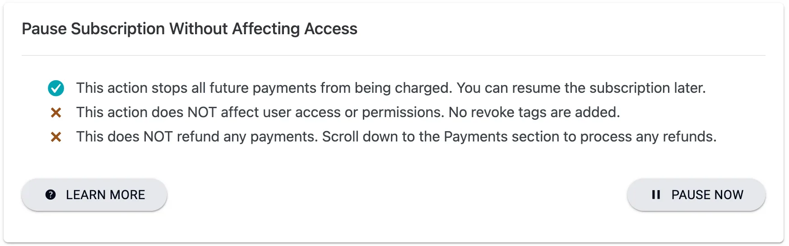Click the word "NOT" in the access line
Image resolution: width=789 pixels, height=246 pixels.
click(202, 112)
